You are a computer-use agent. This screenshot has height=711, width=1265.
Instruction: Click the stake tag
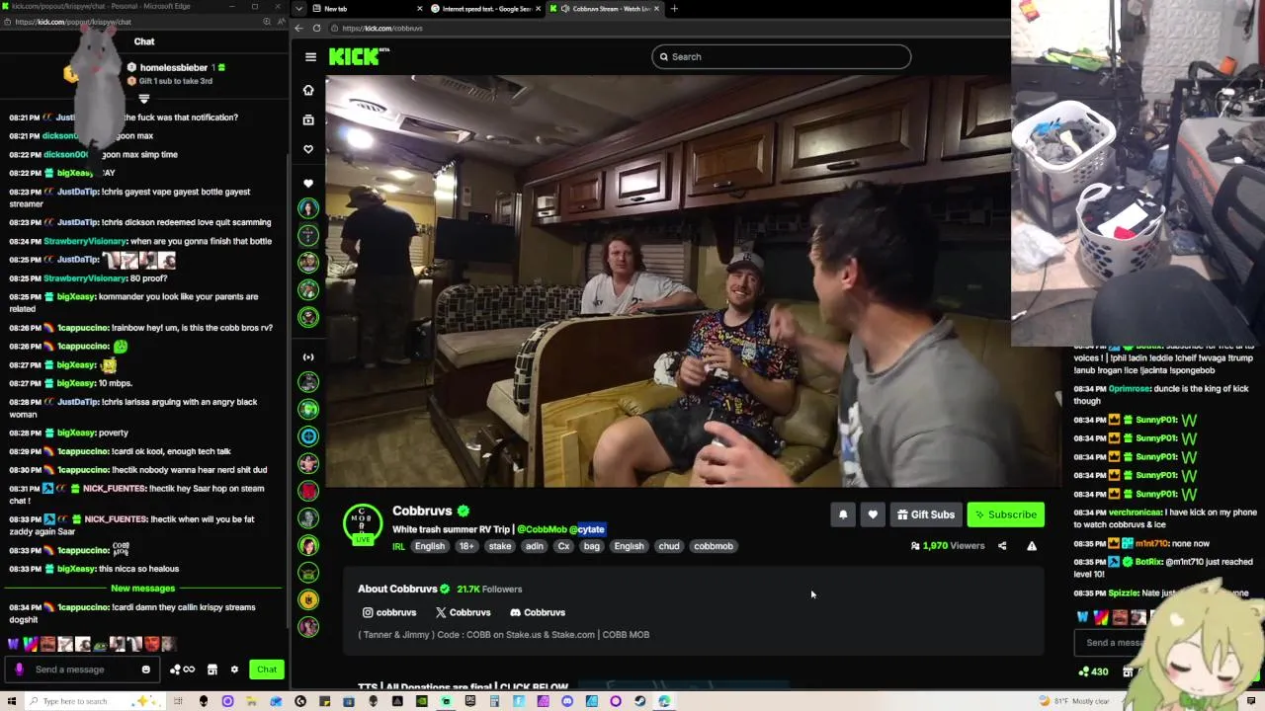[x=500, y=546]
